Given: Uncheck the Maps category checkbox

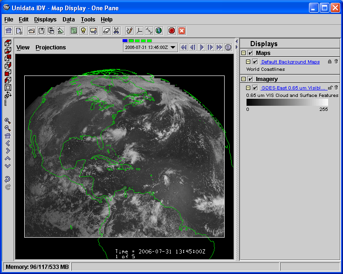Looking at the screenshot, I should pos(251,53).
